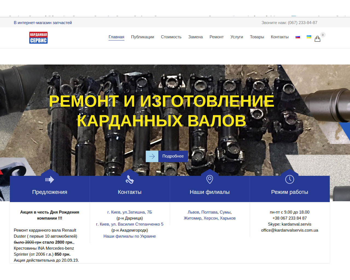Open the Харьков branch link
350x280 pixels.
tap(228, 218)
